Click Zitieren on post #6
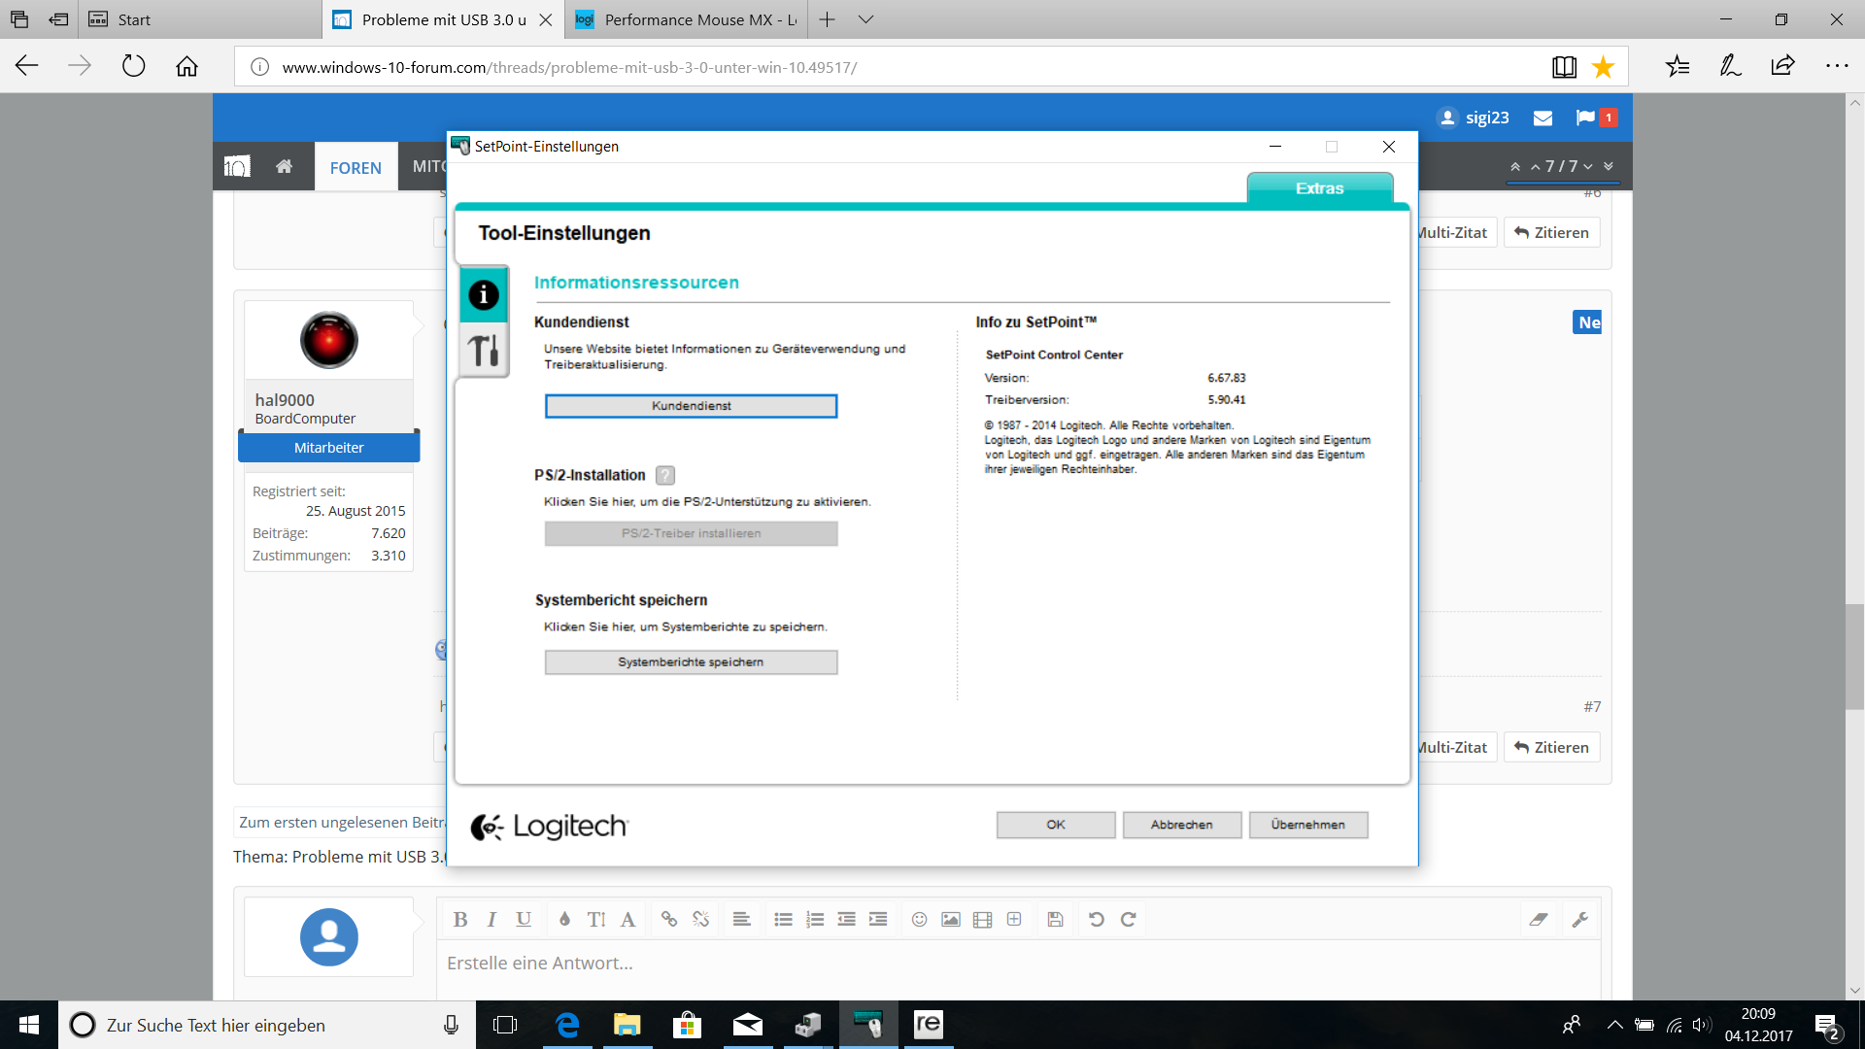 [1551, 232]
